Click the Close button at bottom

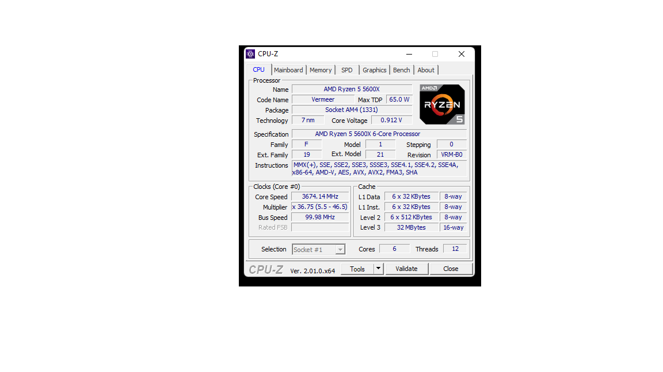451,269
